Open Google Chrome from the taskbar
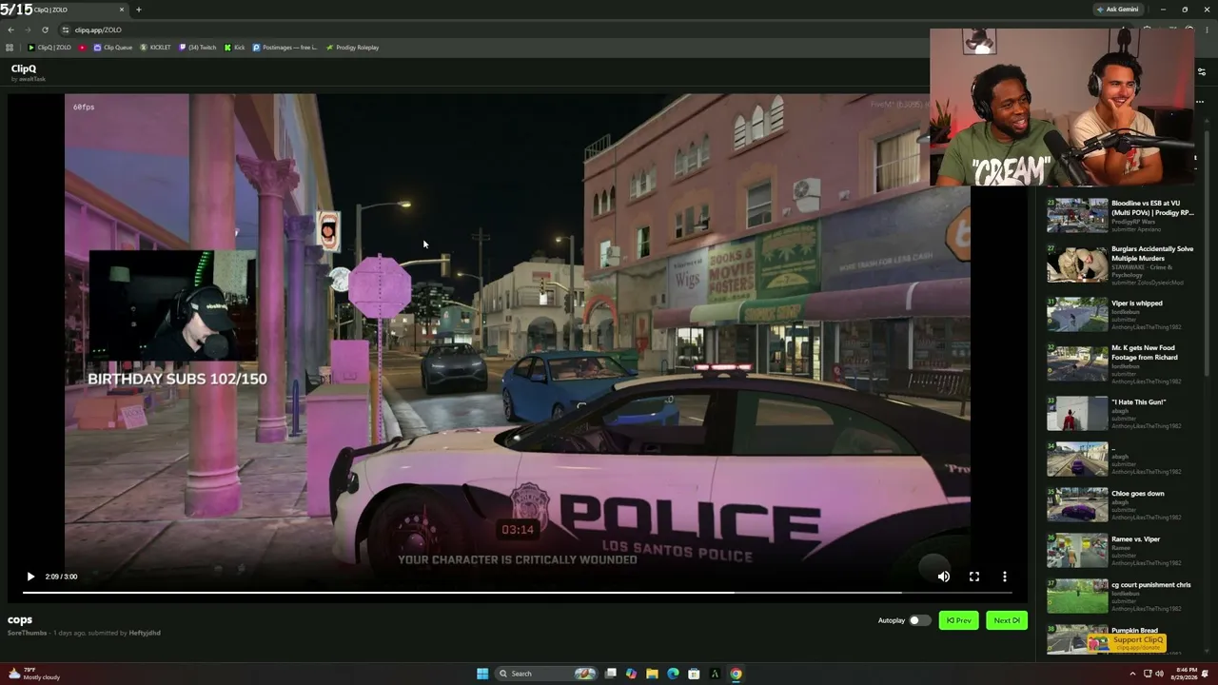The width and height of the screenshot is (1218, 685). (x=736, y=674)
